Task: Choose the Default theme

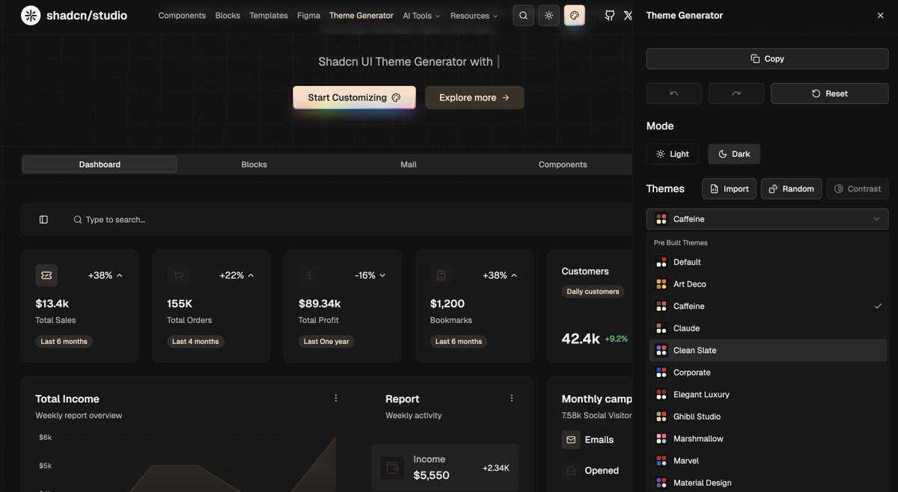Action: click(768, 262)
